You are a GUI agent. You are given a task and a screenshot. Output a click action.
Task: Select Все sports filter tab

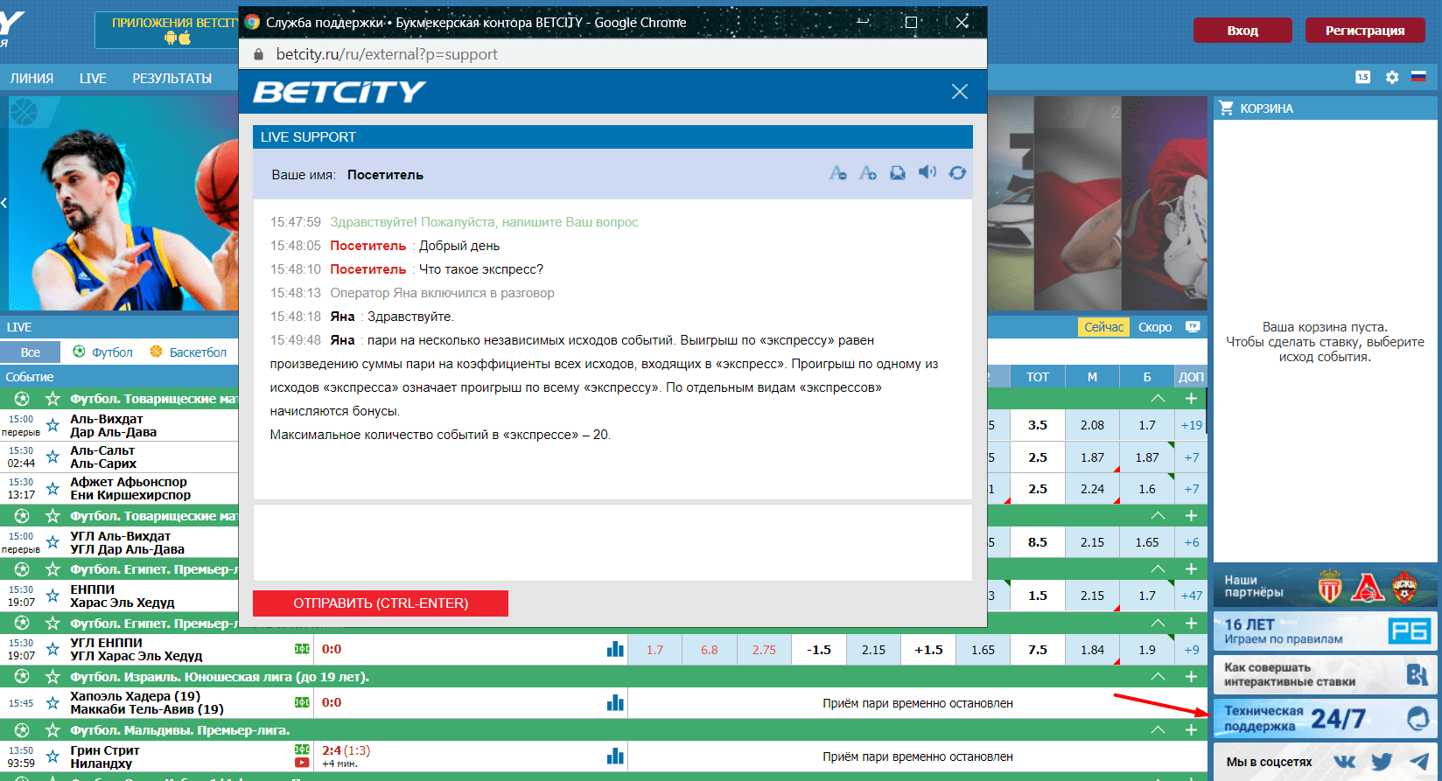coord(31,352)
